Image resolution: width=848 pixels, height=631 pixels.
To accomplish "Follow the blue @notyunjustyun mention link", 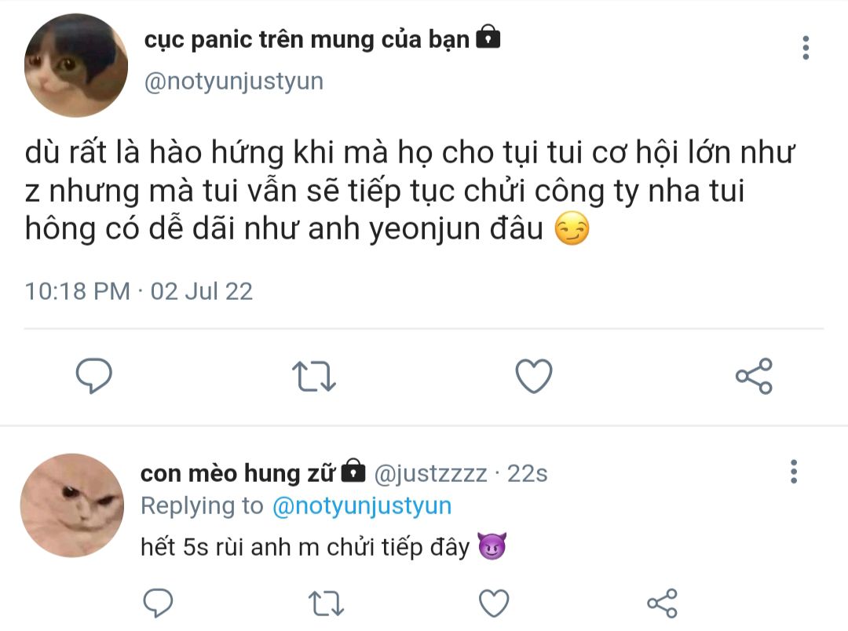I will [x=362, y=506].
